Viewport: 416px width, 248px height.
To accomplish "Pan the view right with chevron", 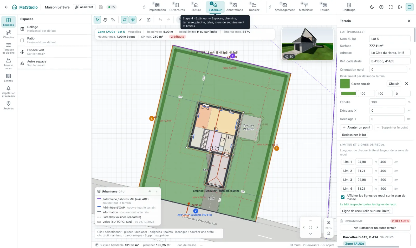I will [x=317, y=227].
